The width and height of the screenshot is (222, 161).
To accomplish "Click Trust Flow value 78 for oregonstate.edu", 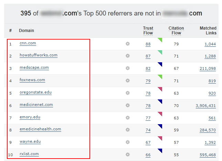I will pyautogui.click(x=148, y=93).
